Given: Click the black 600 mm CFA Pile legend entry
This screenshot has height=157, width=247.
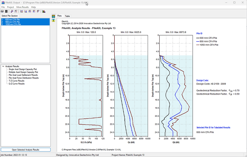Looking at the screenshot, I should [207, 38].
